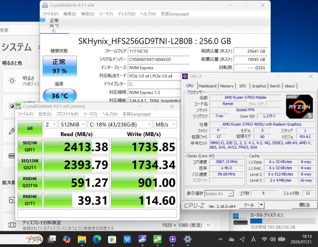
Task: Switch to CPU-Z SPD tab
Action: coord(242,86)
